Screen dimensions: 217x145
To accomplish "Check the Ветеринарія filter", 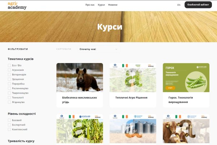I will [9, 75].
